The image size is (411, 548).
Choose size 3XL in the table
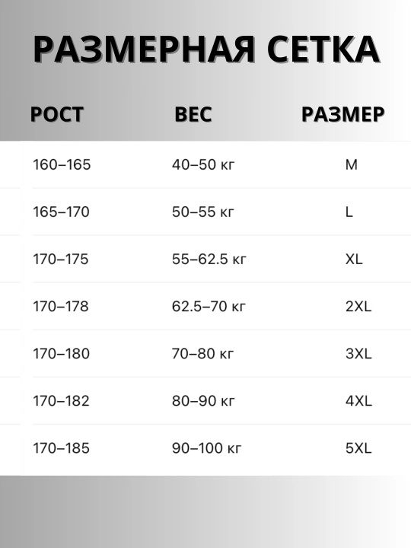[x=358, y=354]
